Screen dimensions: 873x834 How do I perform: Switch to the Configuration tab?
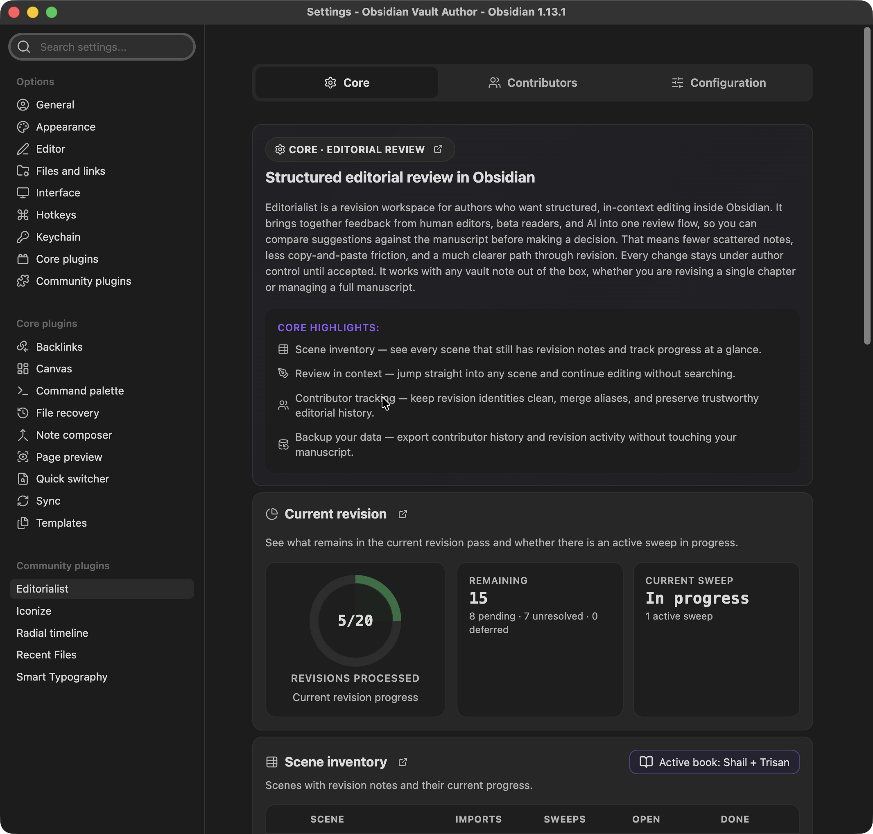click(x=718, y=83)
